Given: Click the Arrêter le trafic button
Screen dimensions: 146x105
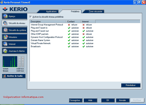Looking at the screenshot, I should pos(14,76).
